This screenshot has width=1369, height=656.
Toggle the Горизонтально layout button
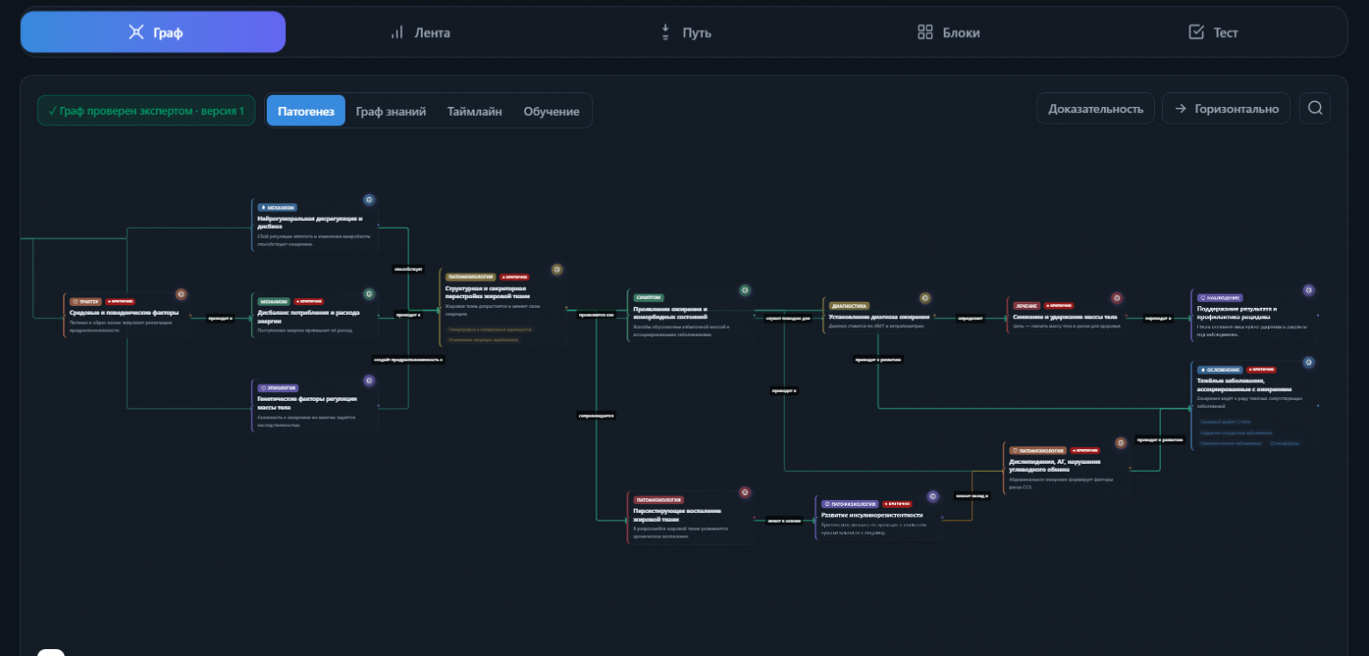tap(1226, 109)
